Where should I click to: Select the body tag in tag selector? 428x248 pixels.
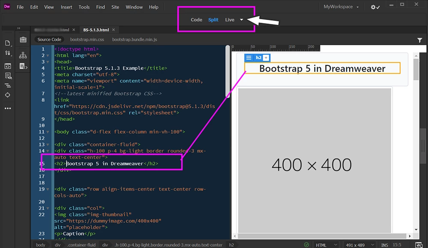tap(40, 245)
